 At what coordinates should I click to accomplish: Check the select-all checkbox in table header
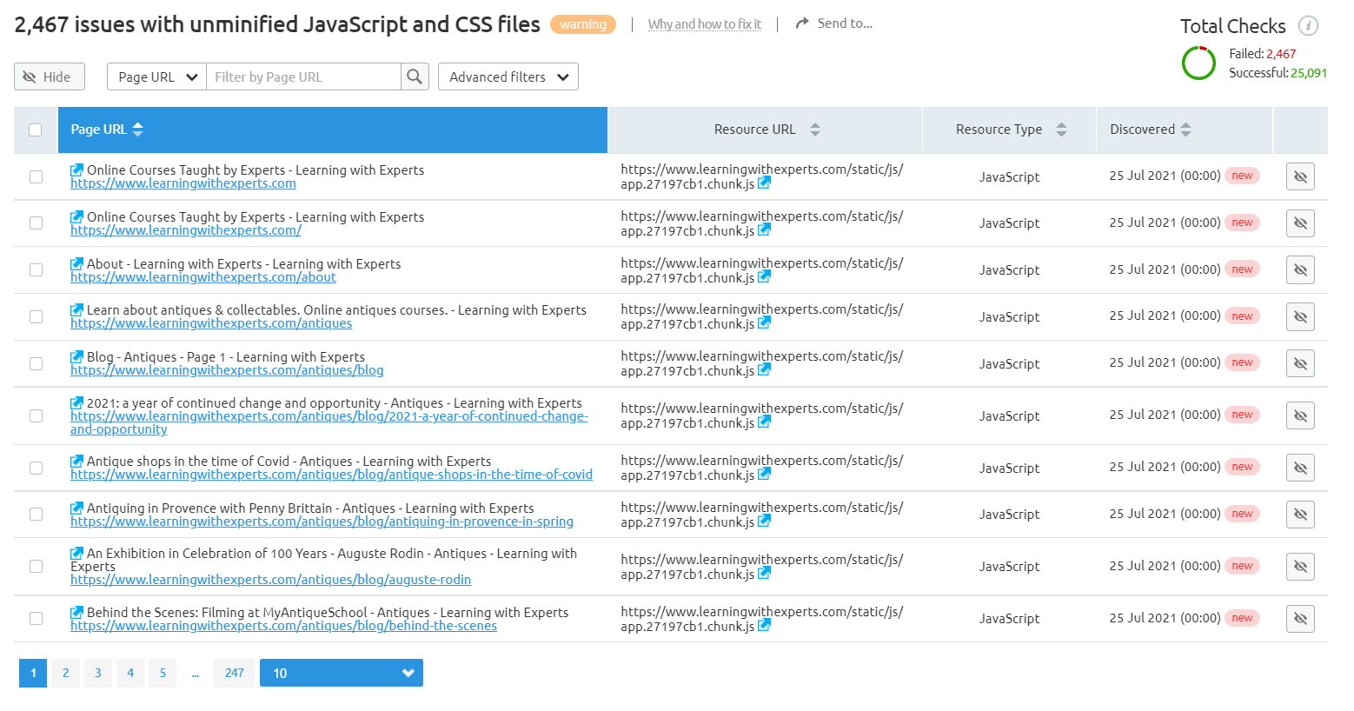(x=36, y=130)
